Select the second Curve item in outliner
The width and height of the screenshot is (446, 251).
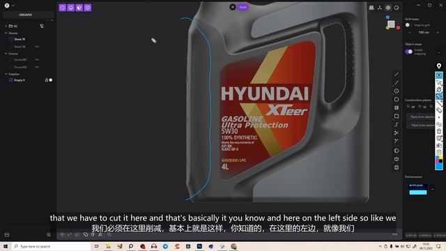(x=20, y=67)
